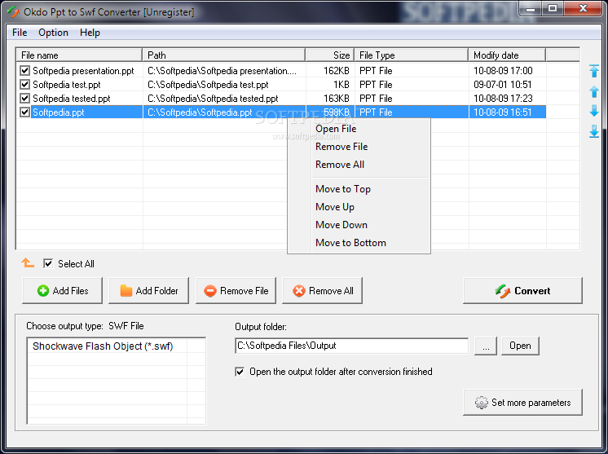
Task: Click the Set more parameters button
Action: 522,403
